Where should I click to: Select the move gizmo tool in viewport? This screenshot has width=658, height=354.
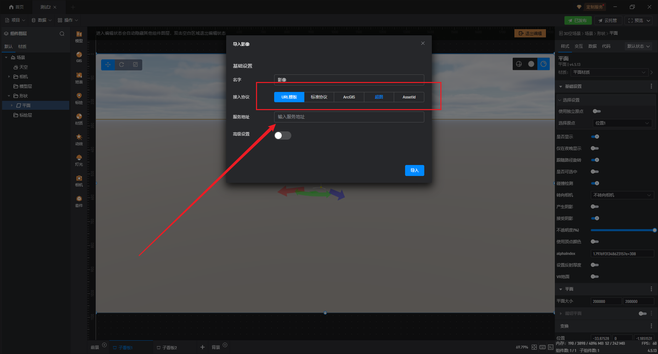pyautogui.click(x=108, y=65)
